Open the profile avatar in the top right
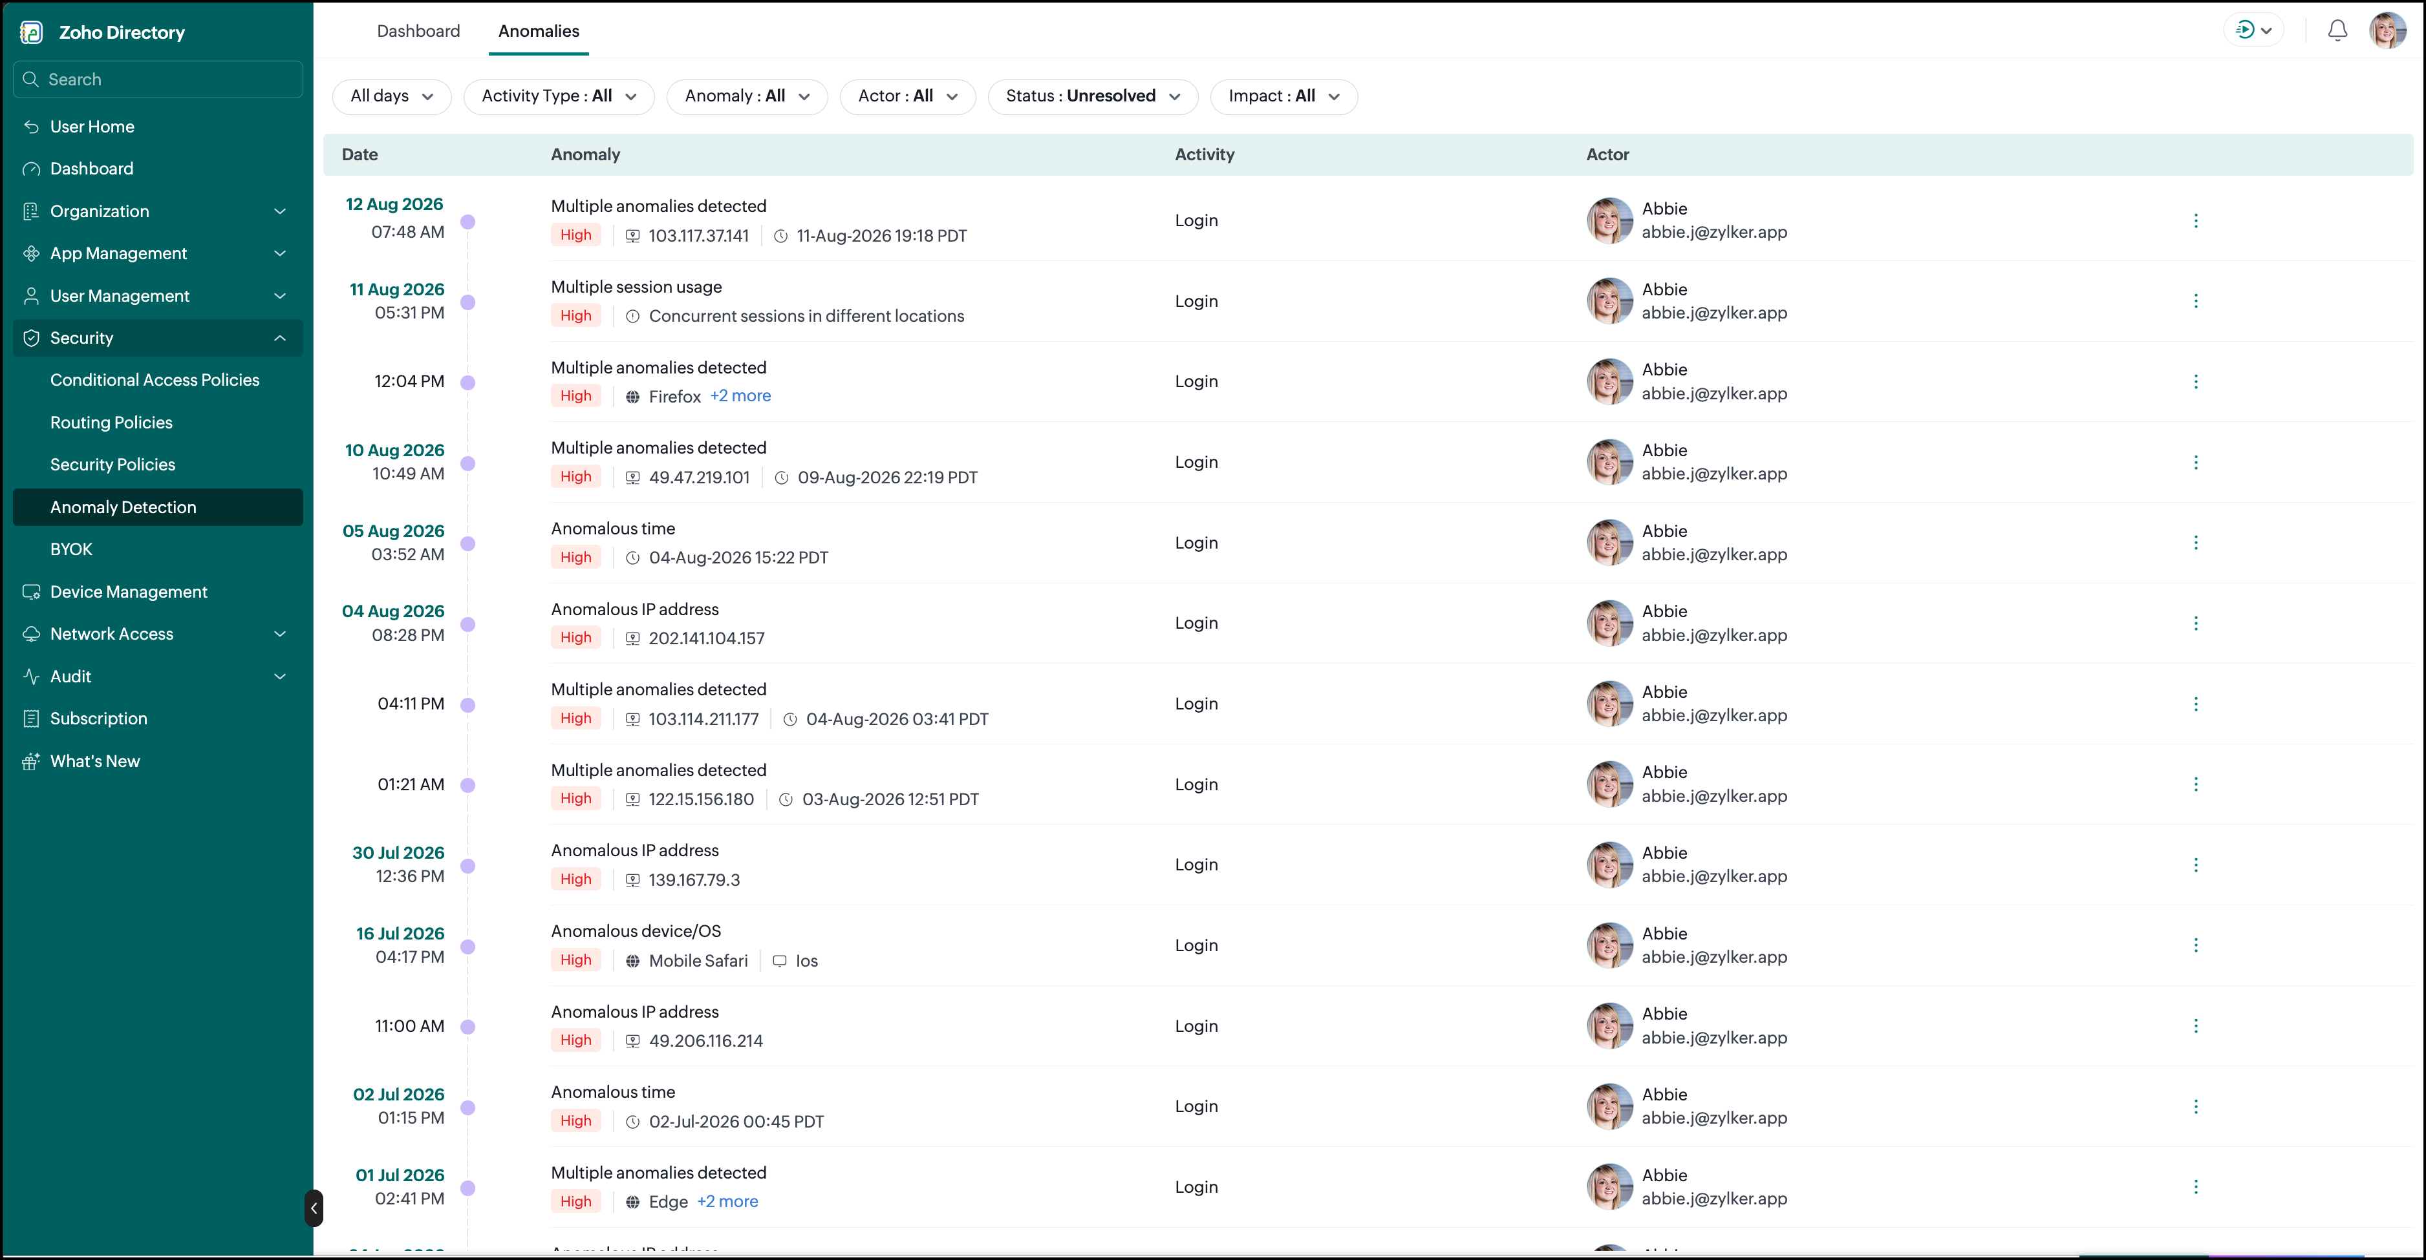The height and width of the screenshot is (1260, 2426). 2387,31
